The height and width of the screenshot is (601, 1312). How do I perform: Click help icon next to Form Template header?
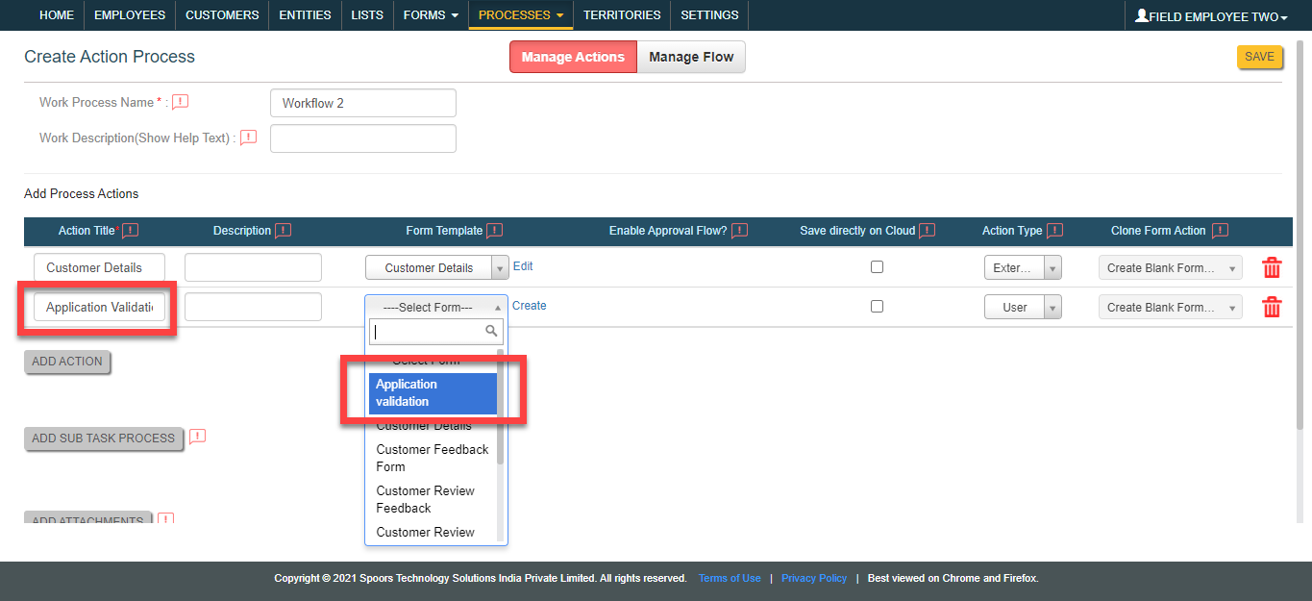tap(494, 231)
